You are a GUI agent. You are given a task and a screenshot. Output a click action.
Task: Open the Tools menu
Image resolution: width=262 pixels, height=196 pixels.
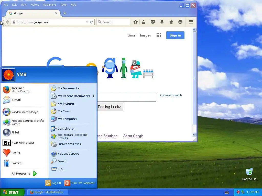[x=63, y=5]
